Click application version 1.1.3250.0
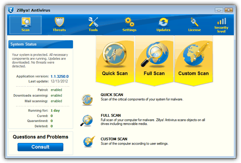Image resolution: width=241 pixels, height=163 pixels. click(x=59, y=76)
